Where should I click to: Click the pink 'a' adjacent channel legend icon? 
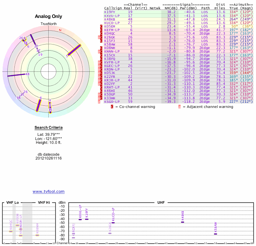coord(180,107)
